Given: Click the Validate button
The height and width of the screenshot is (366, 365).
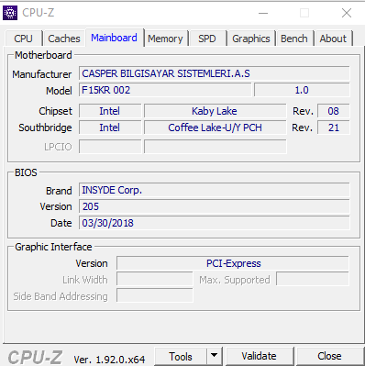Looking at the screenshot, I should click(x=259, y=357).
